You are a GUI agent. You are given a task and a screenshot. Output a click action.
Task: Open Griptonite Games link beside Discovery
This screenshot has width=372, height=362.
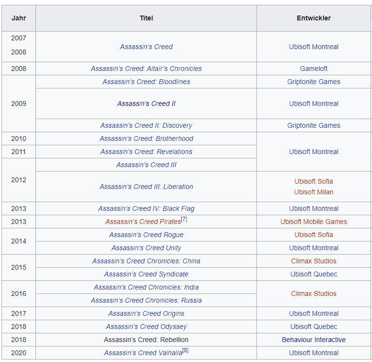[x=314, y=125]
